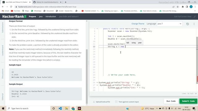Viewport: 198px width, 111px height.
Task: Open the WhatsApp bookmark
Action: click(x=36, y=11)
